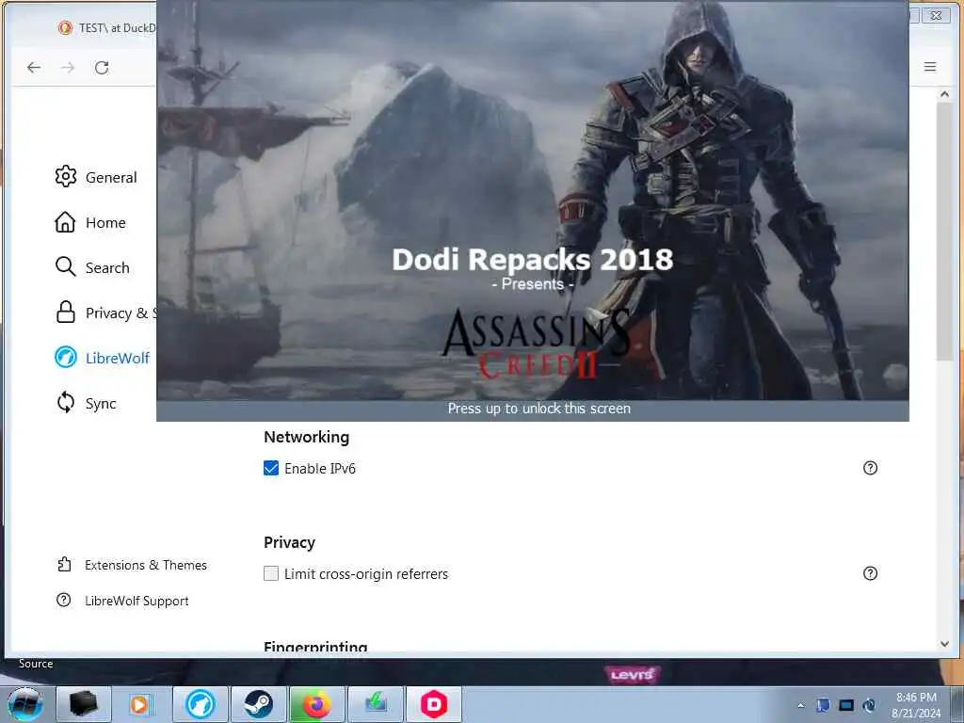
Task: Click the tray icon beside the hidden-icons arrow
Action: 823,705
